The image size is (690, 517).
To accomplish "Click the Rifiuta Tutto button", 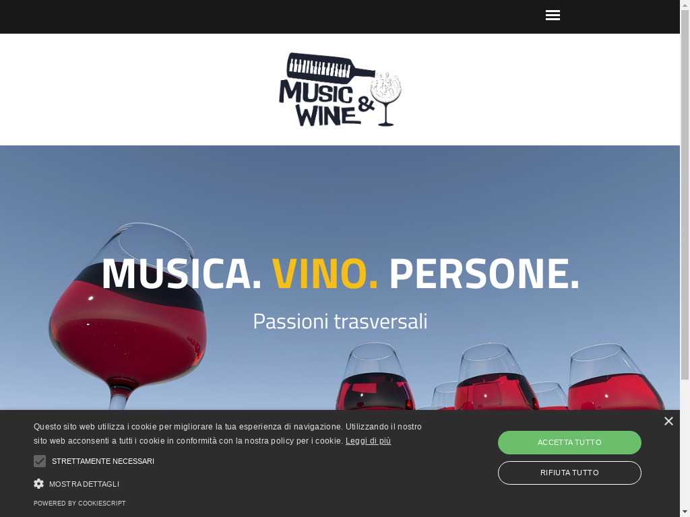I will point(569,473).
